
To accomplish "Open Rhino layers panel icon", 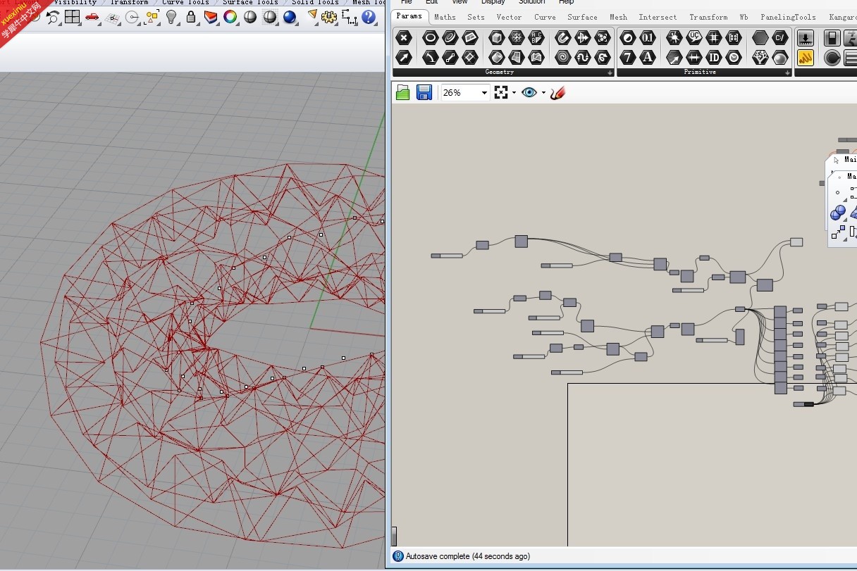I will click(211, 17).
